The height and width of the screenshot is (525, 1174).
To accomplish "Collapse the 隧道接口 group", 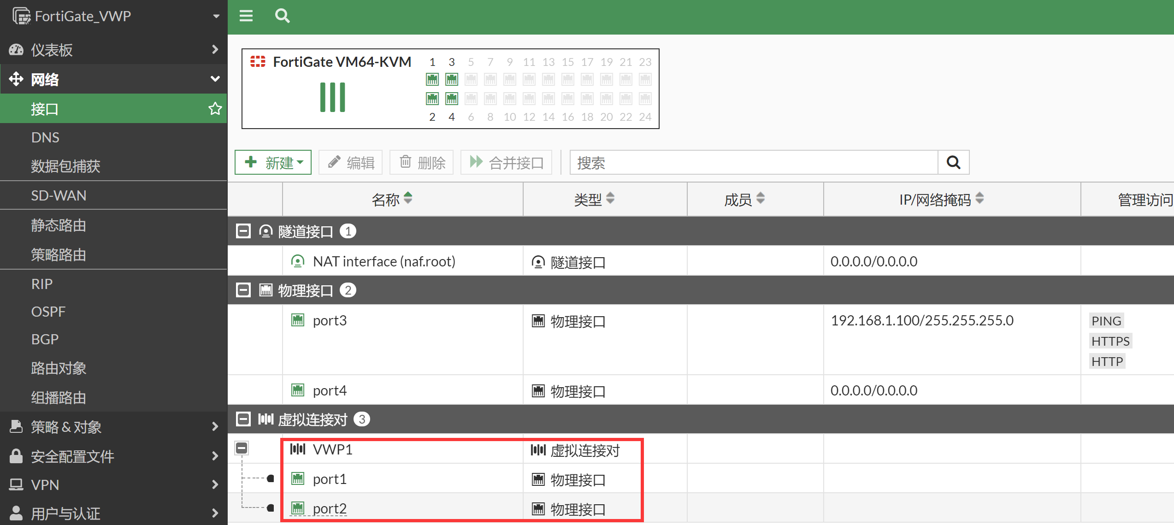I will [x=243, y=231].
